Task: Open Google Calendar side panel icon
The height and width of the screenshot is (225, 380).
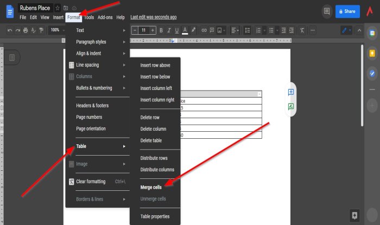Action: pyautogui.click(x=372, y=33)
